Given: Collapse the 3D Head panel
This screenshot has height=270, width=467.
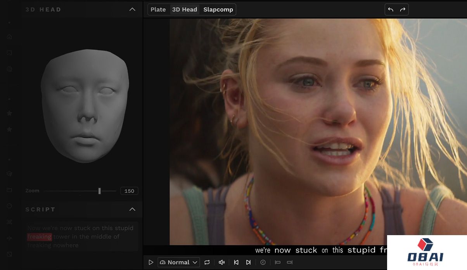Looking at the screenshot, I should (x=132, y=9).
